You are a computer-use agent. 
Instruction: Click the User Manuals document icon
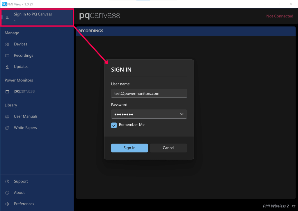[7, 116]
